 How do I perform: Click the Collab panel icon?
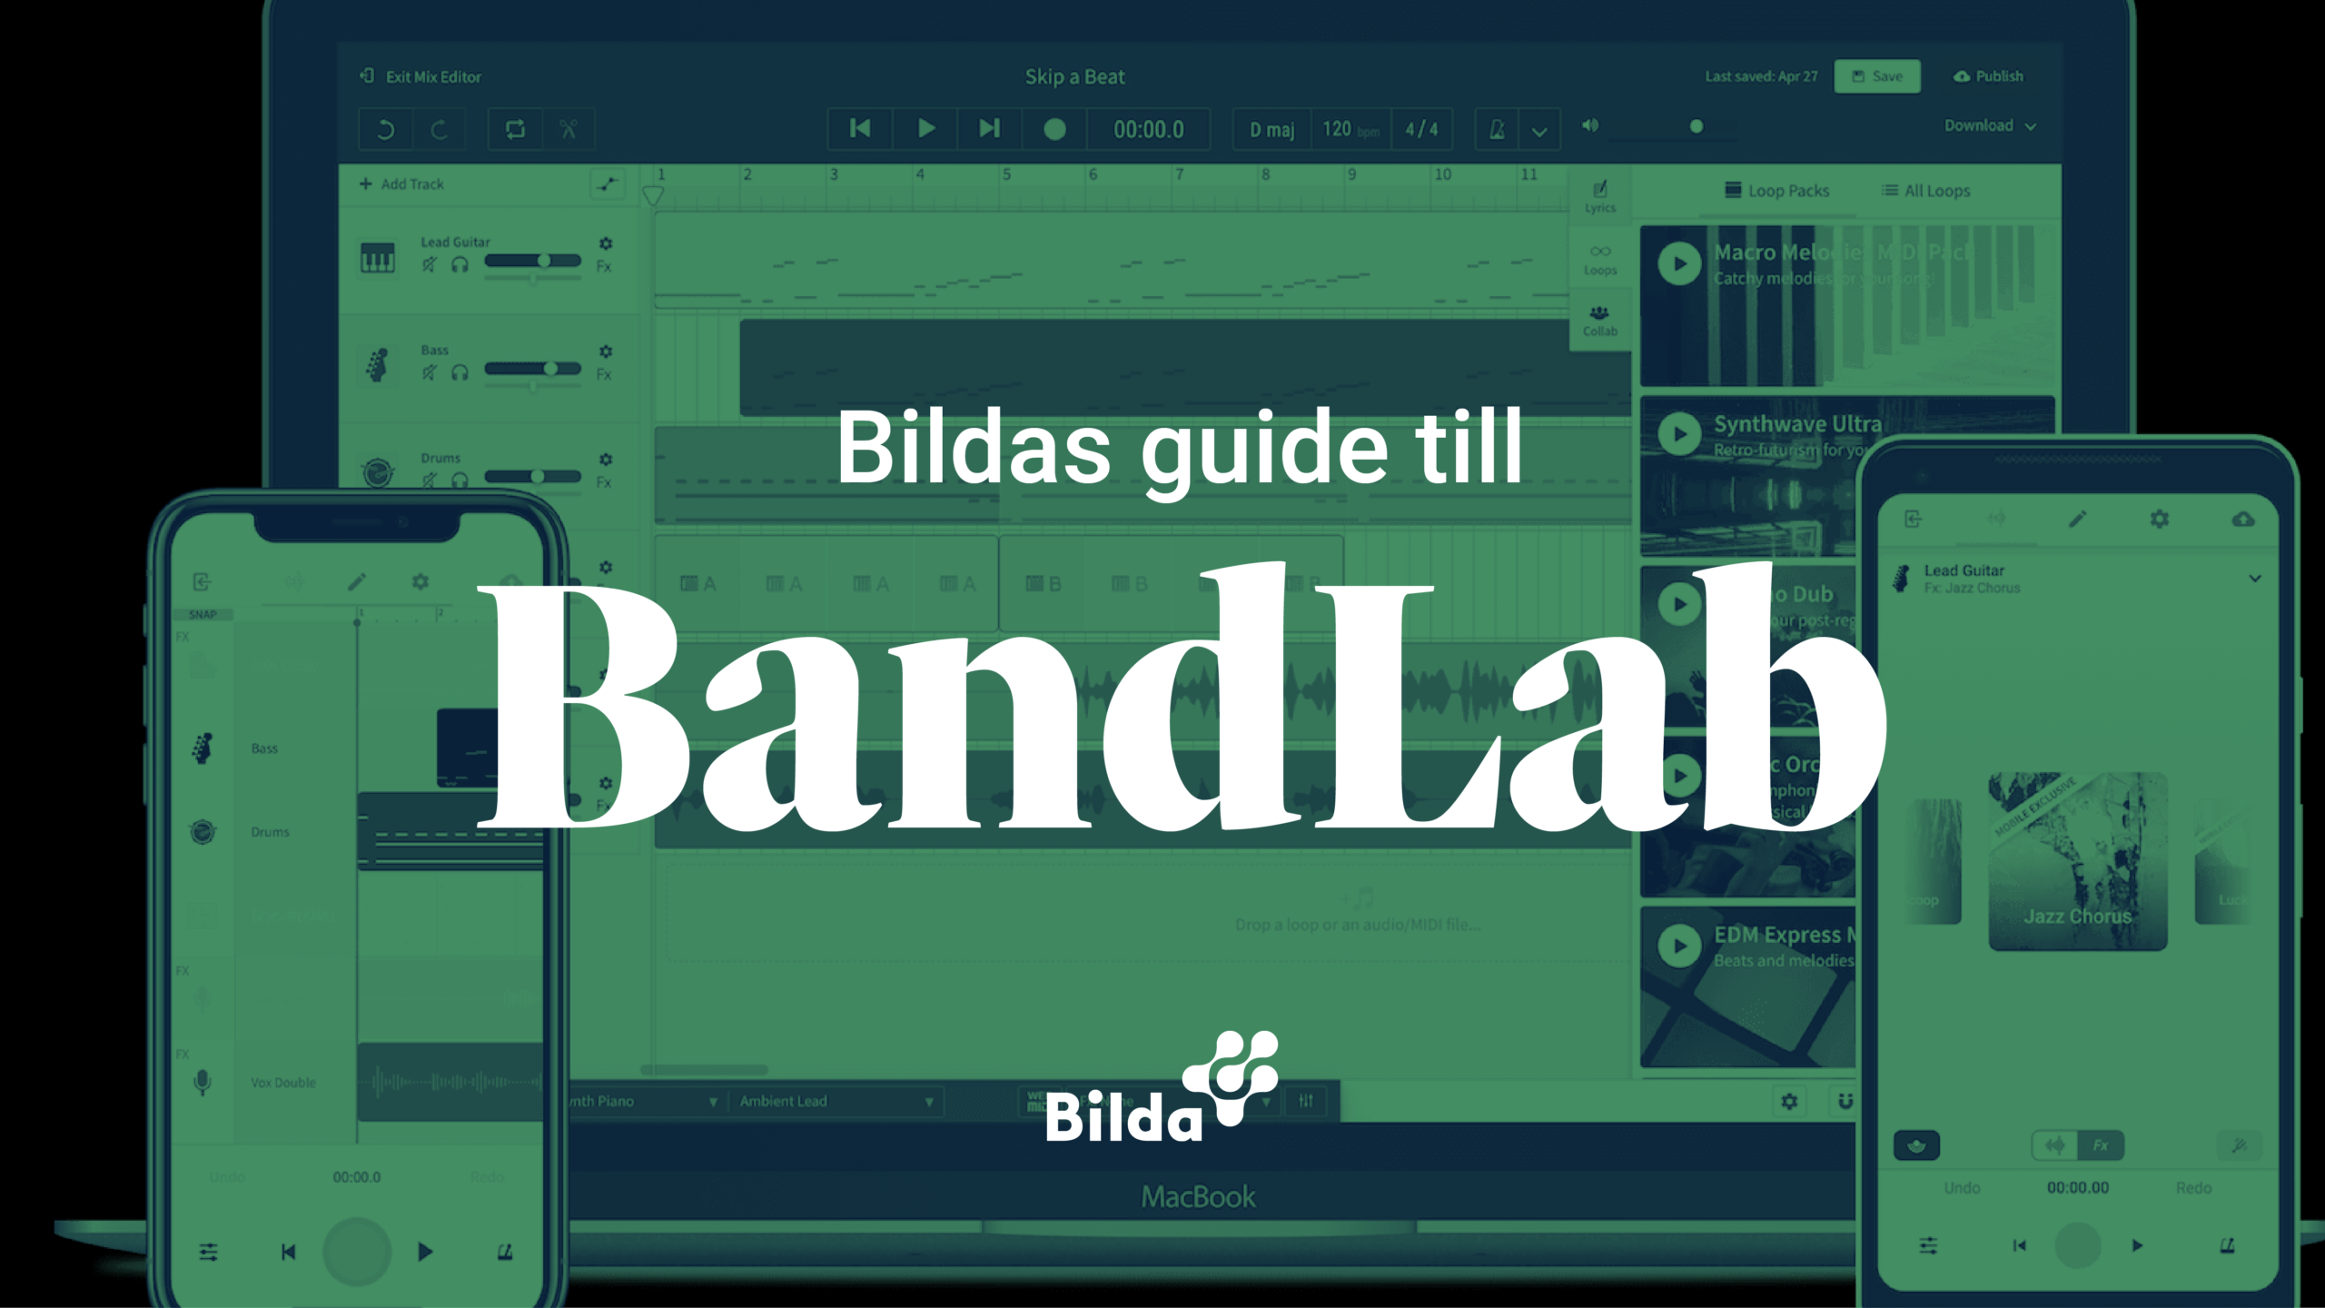click(x=1602, y=321)
